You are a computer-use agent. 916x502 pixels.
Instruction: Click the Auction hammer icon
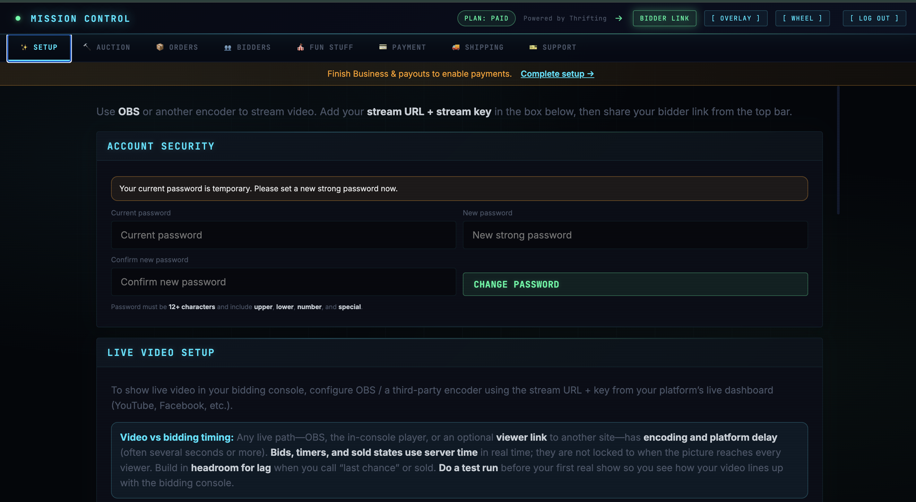(x=86, y=47)
